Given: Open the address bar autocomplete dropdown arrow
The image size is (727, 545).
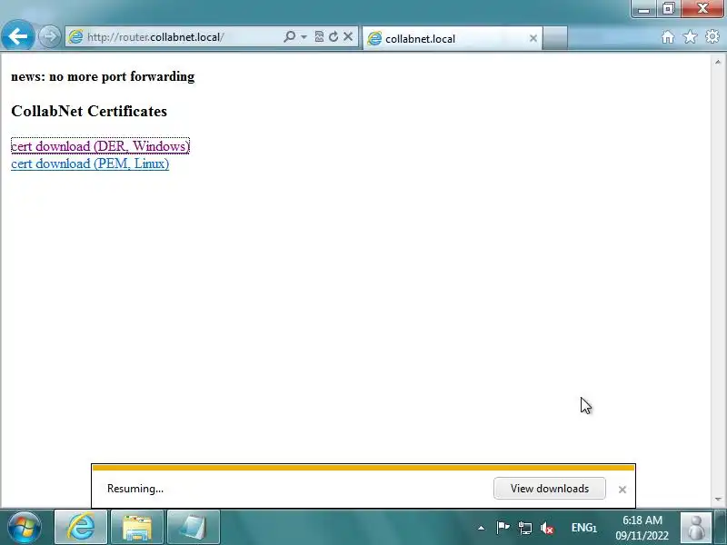Looking at the screenshot, I should pyautogui.click(x=304, y=36).
